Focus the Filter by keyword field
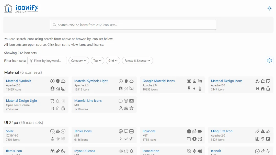Viewport: 276px width, 155px height. (x=47, y=61)
